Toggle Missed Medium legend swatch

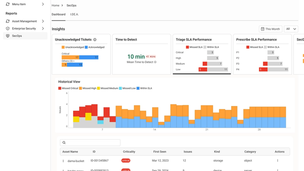98,88
